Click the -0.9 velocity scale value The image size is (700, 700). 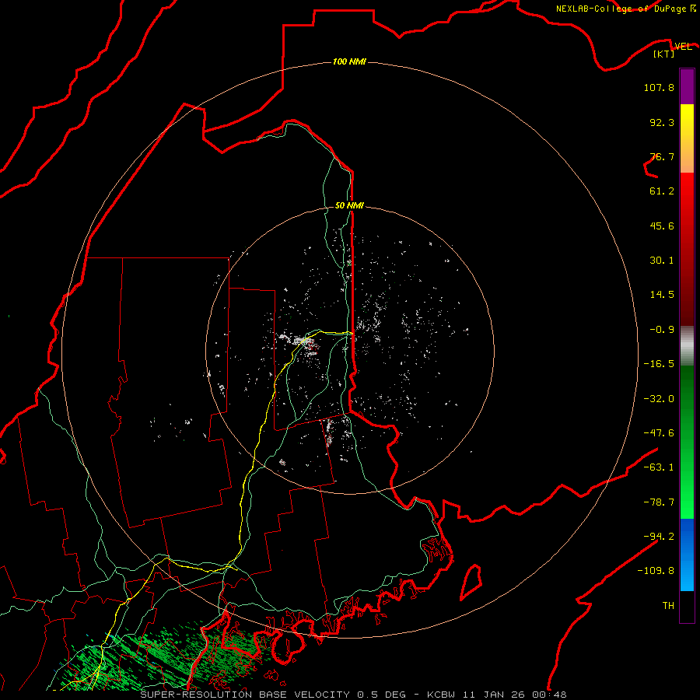click(x=662, y=330)
